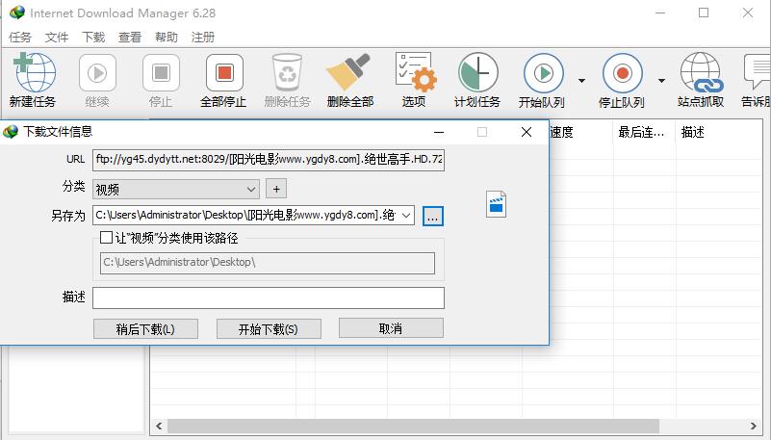Click the horizontal scrollbar left arrow
The width and height of the screenshot is (771, 440).
point(159,426)
